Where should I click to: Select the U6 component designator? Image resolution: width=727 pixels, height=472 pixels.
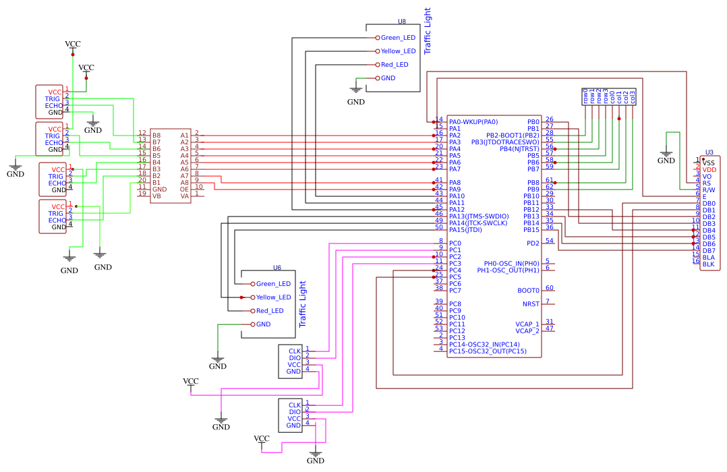(x=277, y=268)
